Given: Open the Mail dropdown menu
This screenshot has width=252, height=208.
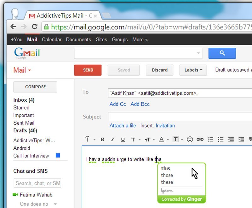Looking at the screenshot, I should coord(22,70).
